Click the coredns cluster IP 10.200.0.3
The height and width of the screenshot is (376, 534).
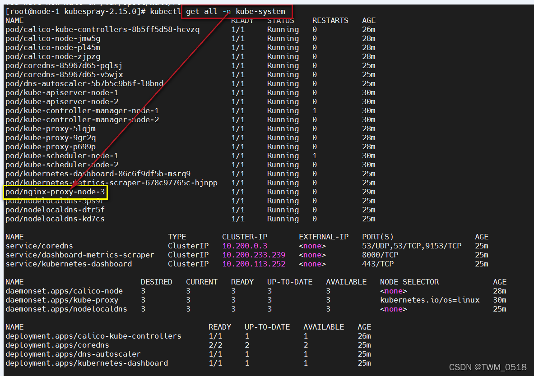point(245,246)
